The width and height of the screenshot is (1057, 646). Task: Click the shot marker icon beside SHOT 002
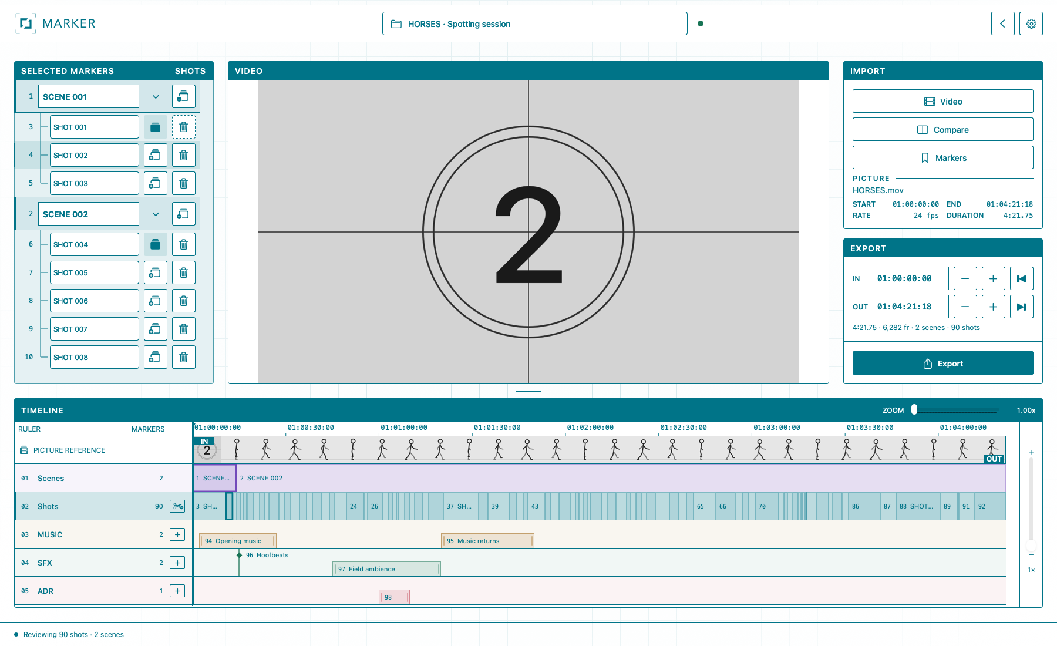pos(156,155)
